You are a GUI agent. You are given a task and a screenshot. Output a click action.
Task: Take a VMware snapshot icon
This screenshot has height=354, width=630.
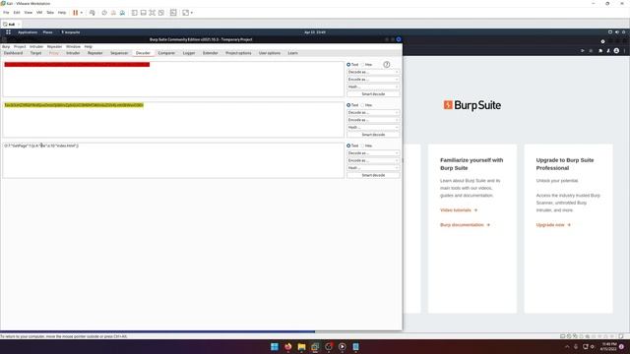(x=104, y=13)
